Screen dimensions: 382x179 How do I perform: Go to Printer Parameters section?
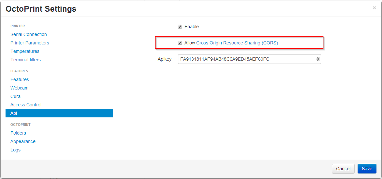coord(30,43)
